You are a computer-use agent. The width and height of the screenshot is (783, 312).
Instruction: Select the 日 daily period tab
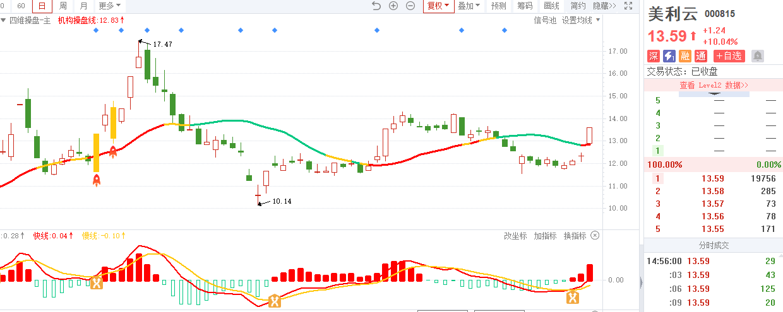(x=42, y=6)
